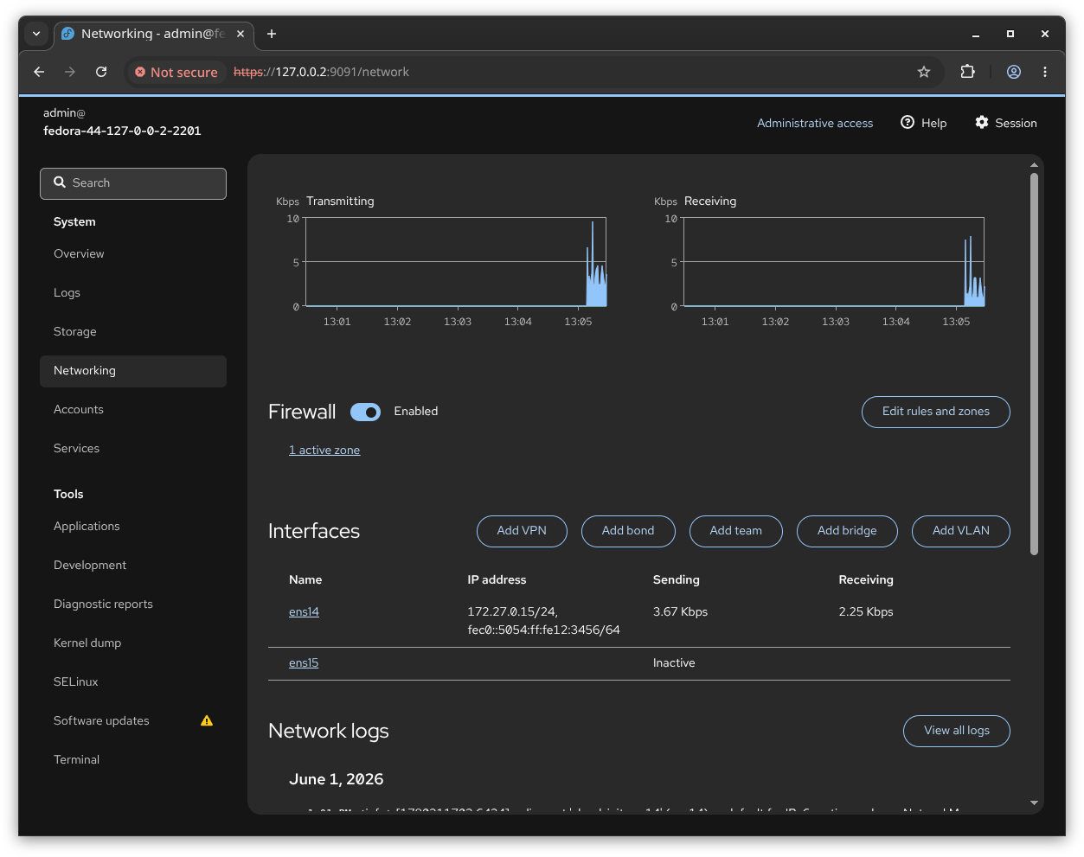Click the fedora-44-127-0-0-2-2201 hostname
This screenshot has width=1084, height=857.
click(122, 131)
